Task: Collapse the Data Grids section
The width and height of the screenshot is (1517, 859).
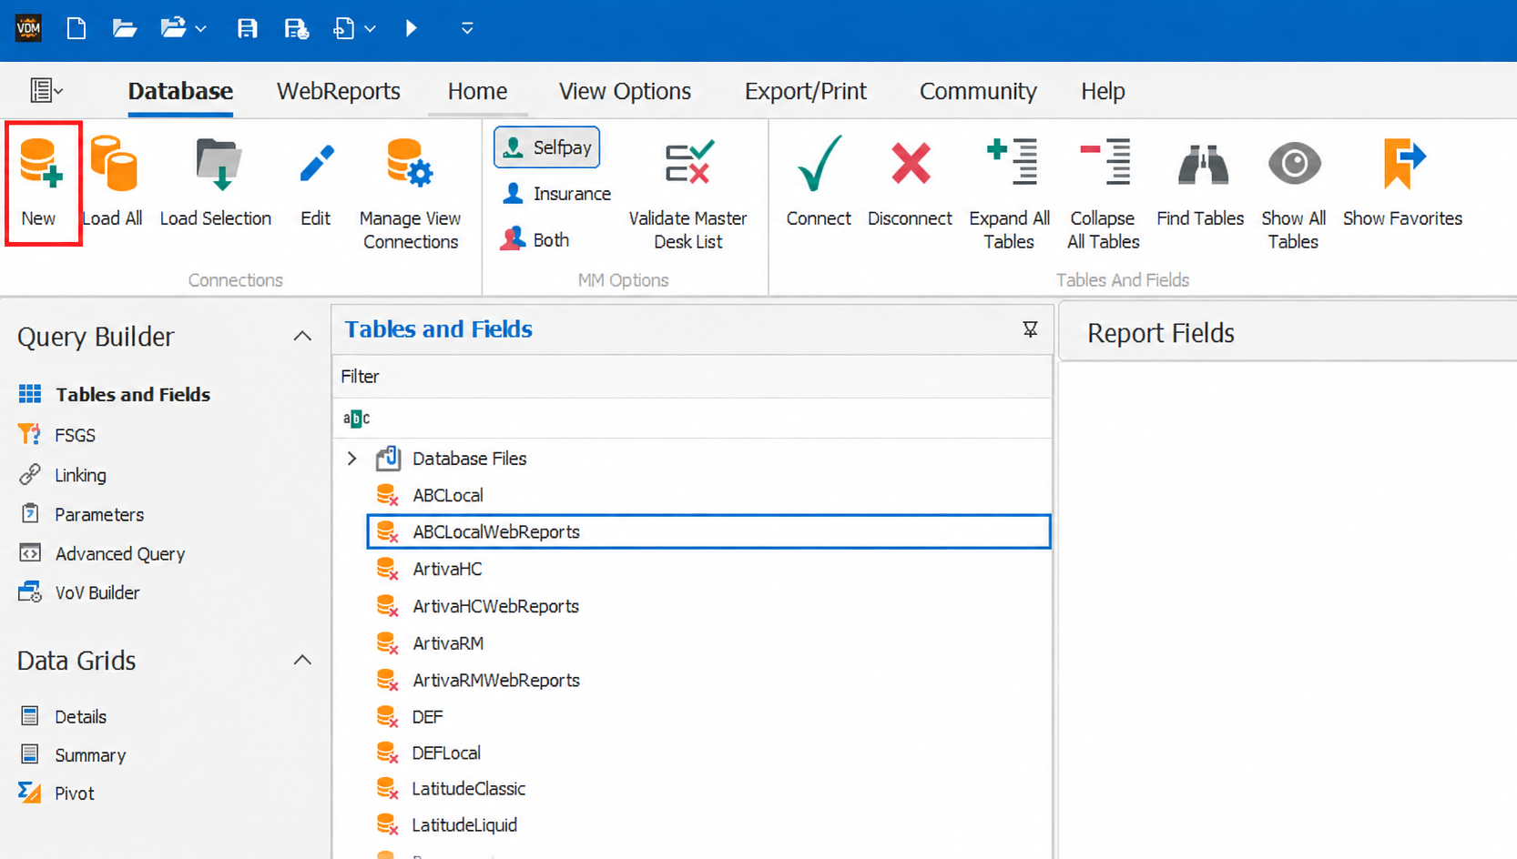Action: [302, 661]
